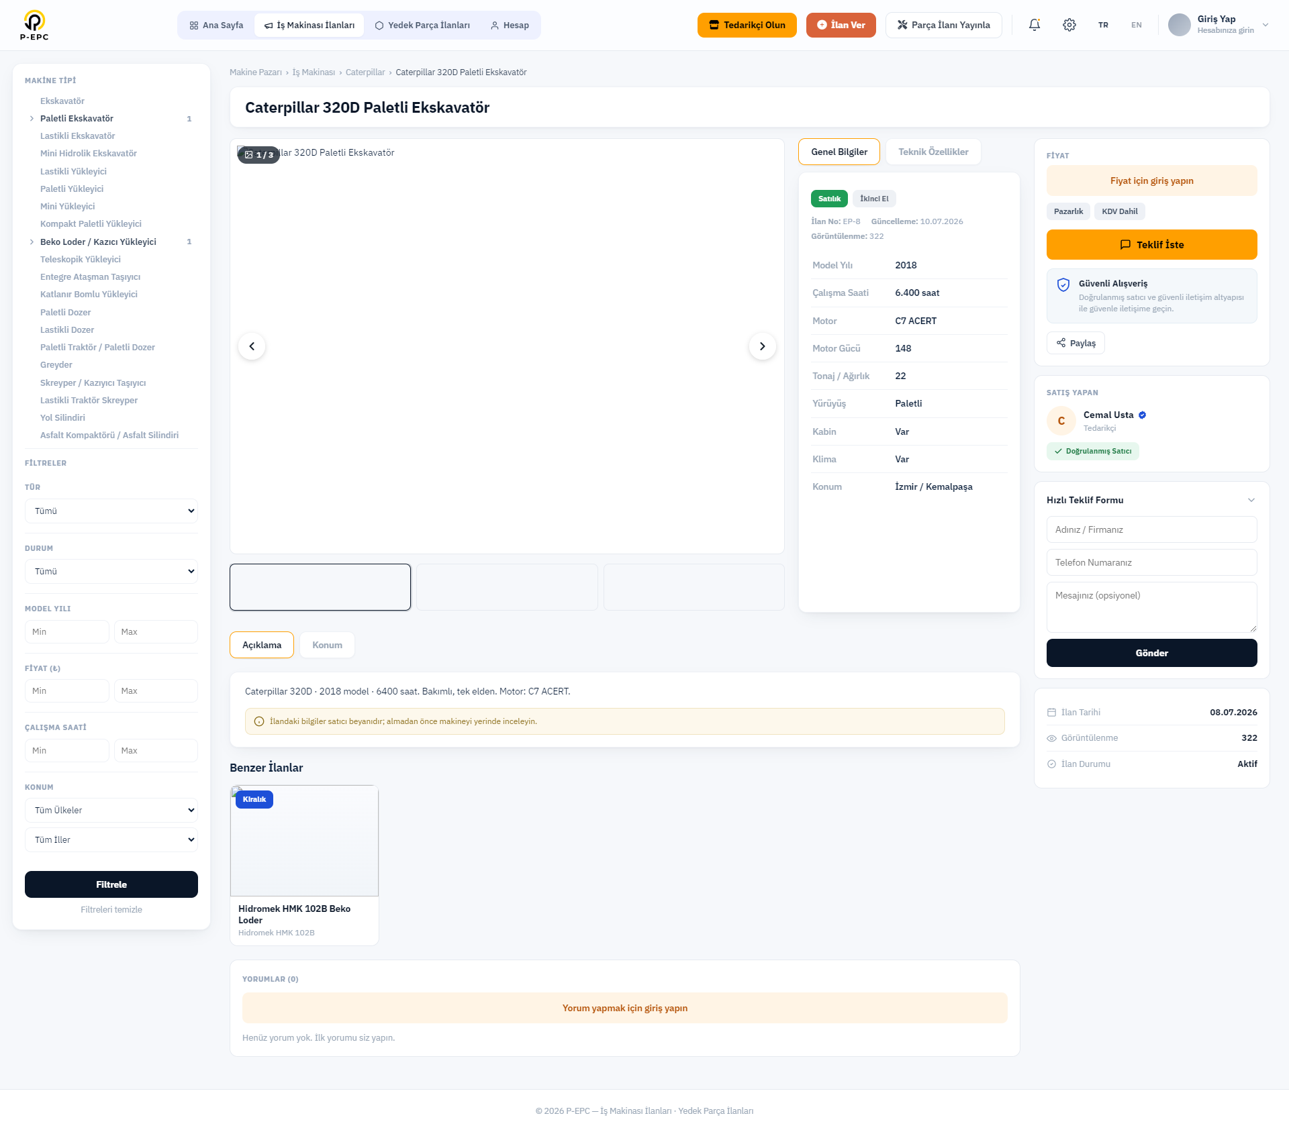This screenshot has height=1132, width=1289.
Task: Switch to the Konum tab
Action: tap(327, 645)
